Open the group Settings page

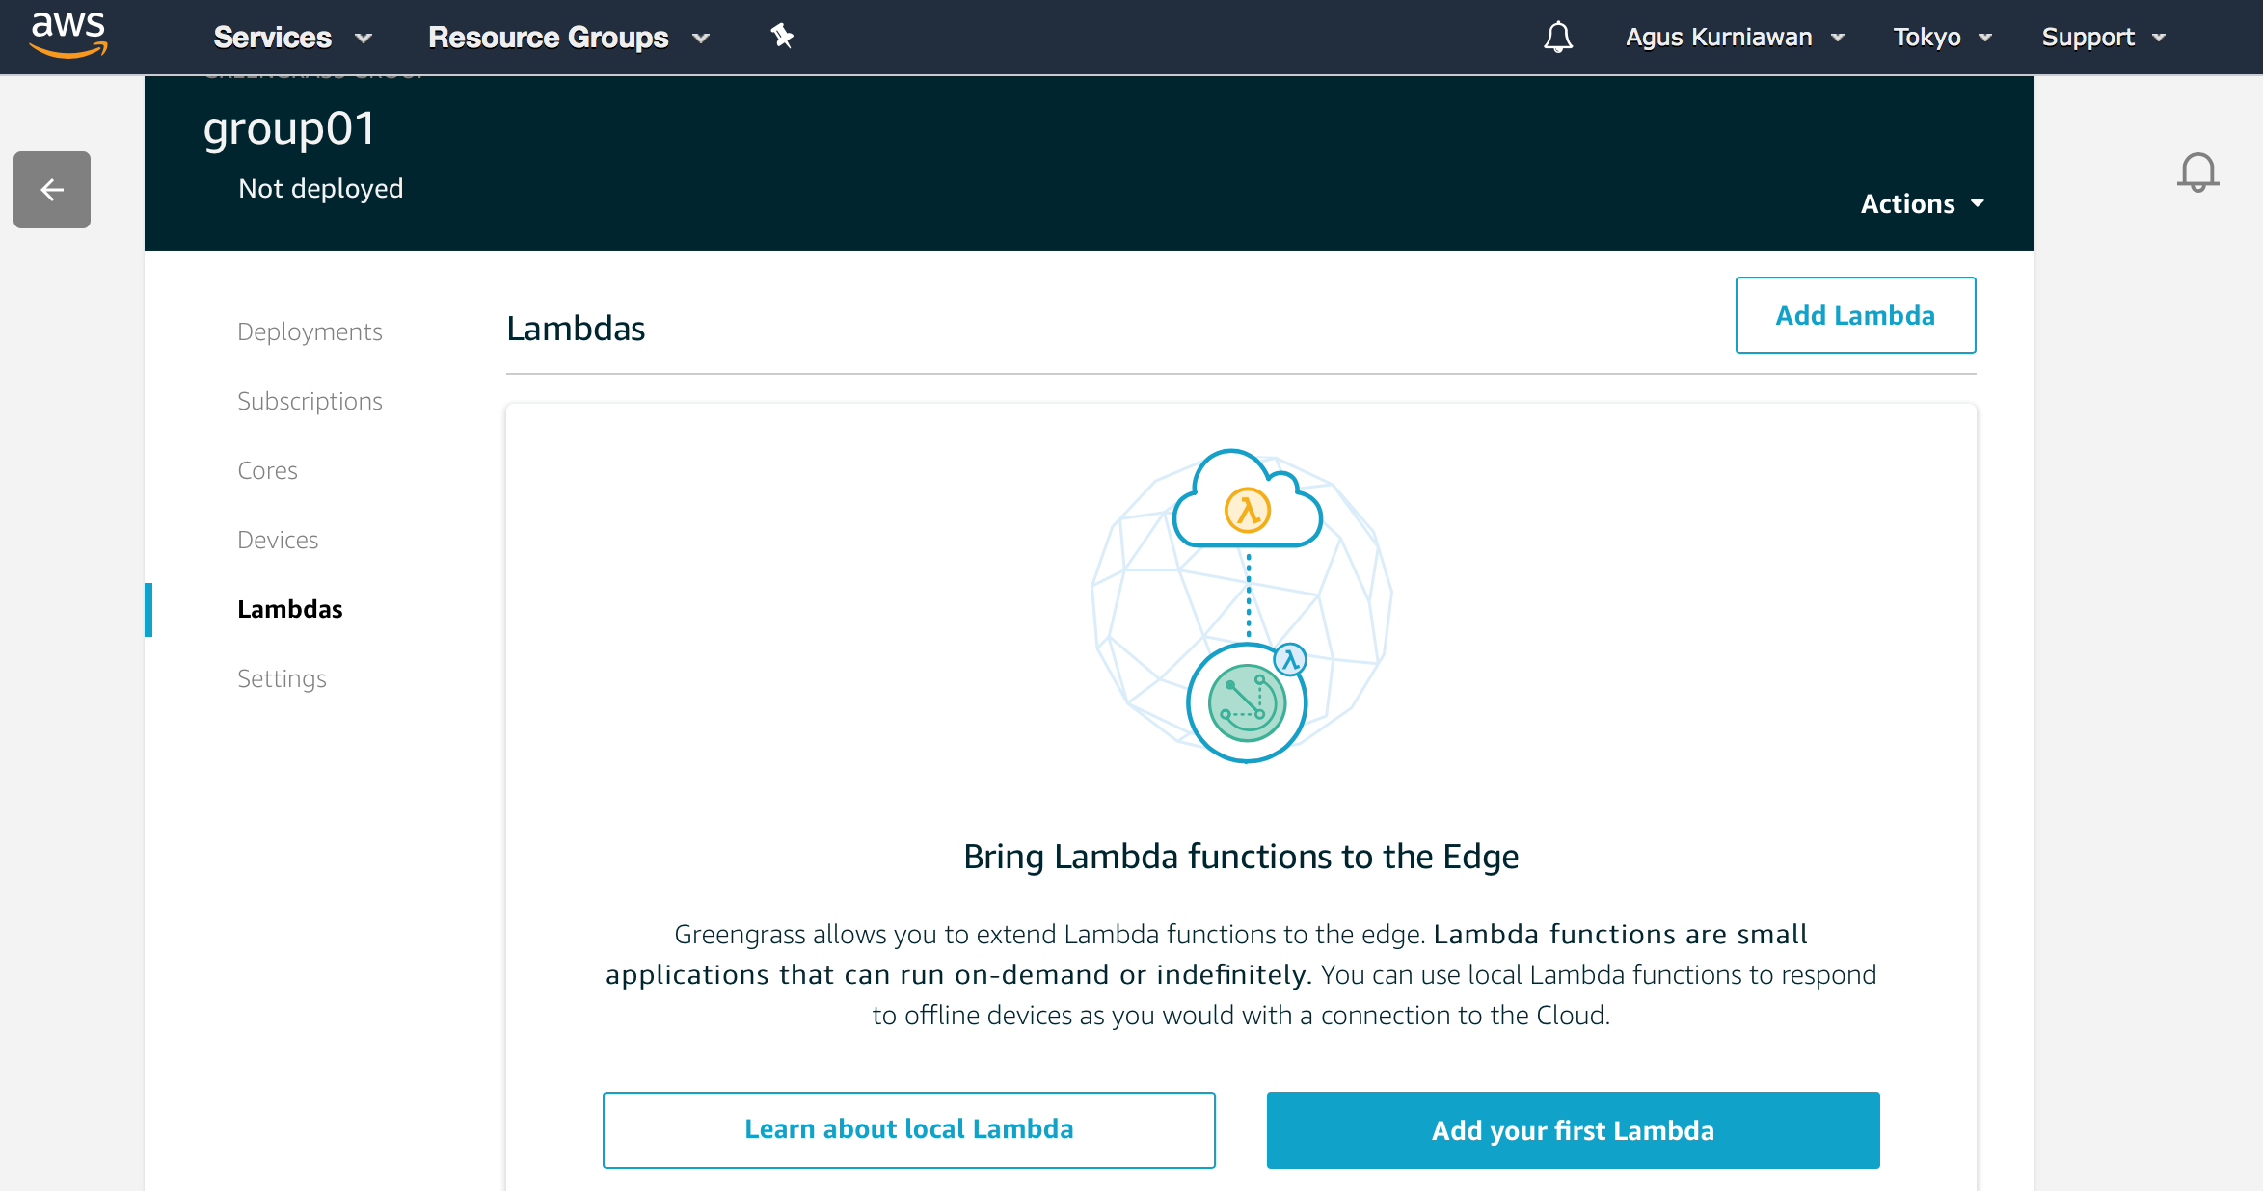click(282, 678)
